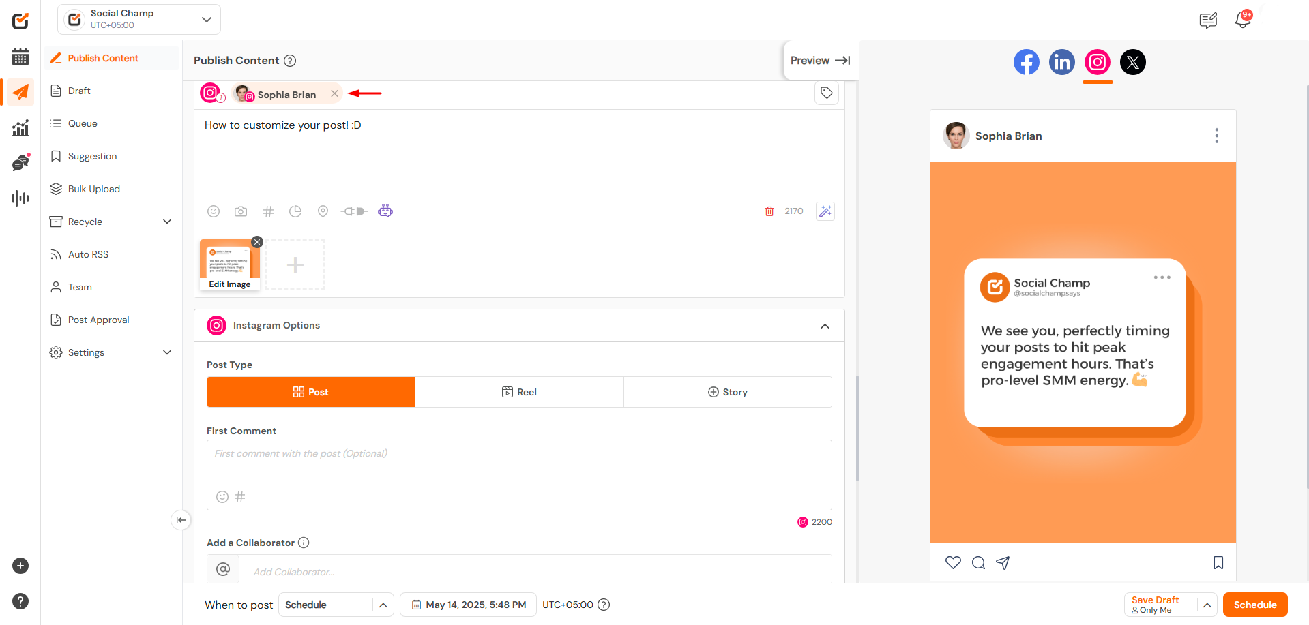Open the notifications bell
The height and width of the screenshot is (625, 1309).
(1242, 20)
